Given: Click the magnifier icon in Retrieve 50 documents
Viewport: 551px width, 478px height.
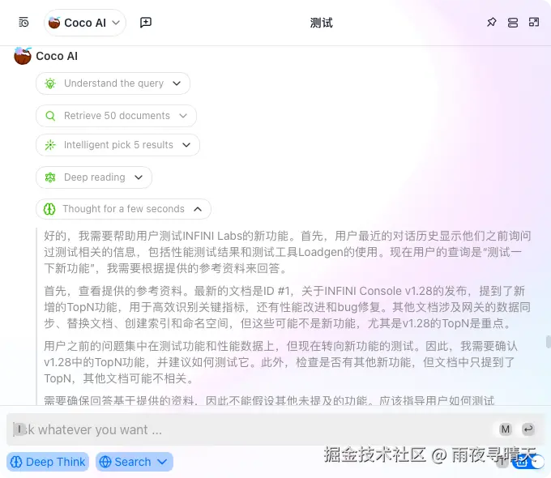Looking at the screenshot, I should tap(50, 116).
